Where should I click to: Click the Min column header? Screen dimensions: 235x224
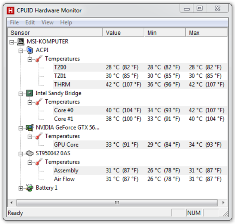click(x=165, y=32)
